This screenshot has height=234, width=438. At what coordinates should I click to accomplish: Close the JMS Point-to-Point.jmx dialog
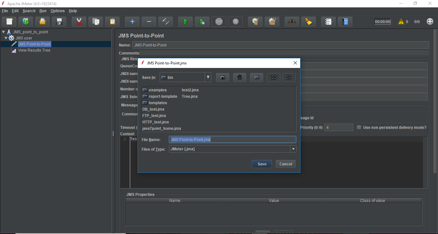coord(295,63)
